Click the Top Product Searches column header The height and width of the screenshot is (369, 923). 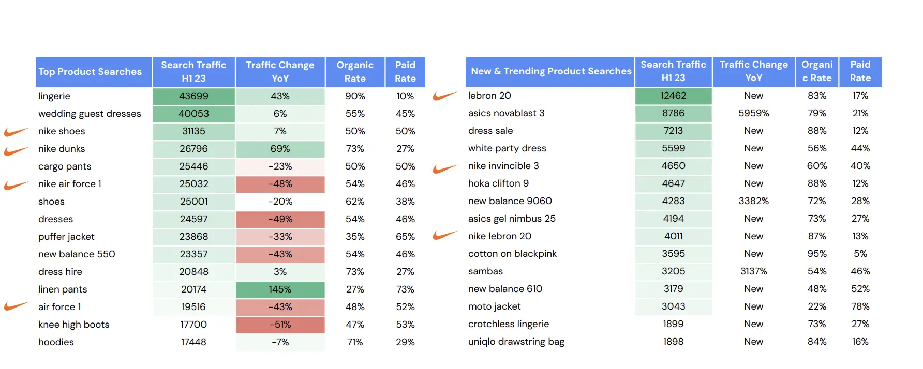pos(90,72)
